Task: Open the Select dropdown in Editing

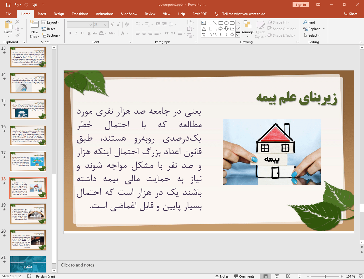Action: [x=312, y=36]
